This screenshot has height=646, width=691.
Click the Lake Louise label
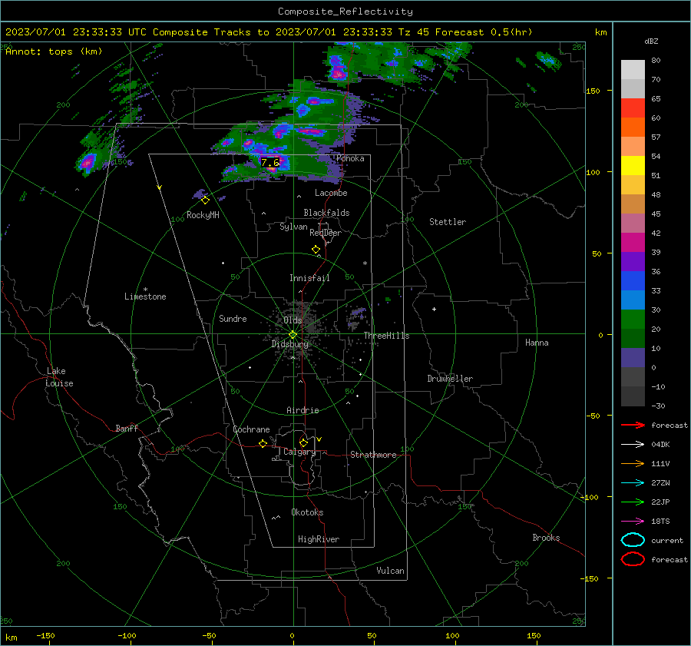(x=59, y=377)
